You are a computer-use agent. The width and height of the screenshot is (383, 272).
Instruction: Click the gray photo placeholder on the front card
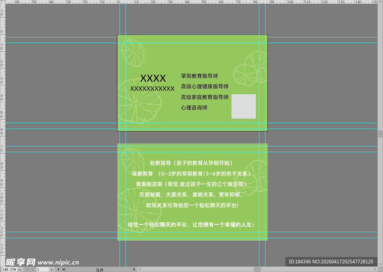[x=243, y=107]
